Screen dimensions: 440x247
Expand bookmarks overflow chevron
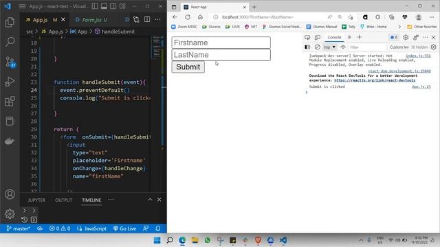(399, 27)
